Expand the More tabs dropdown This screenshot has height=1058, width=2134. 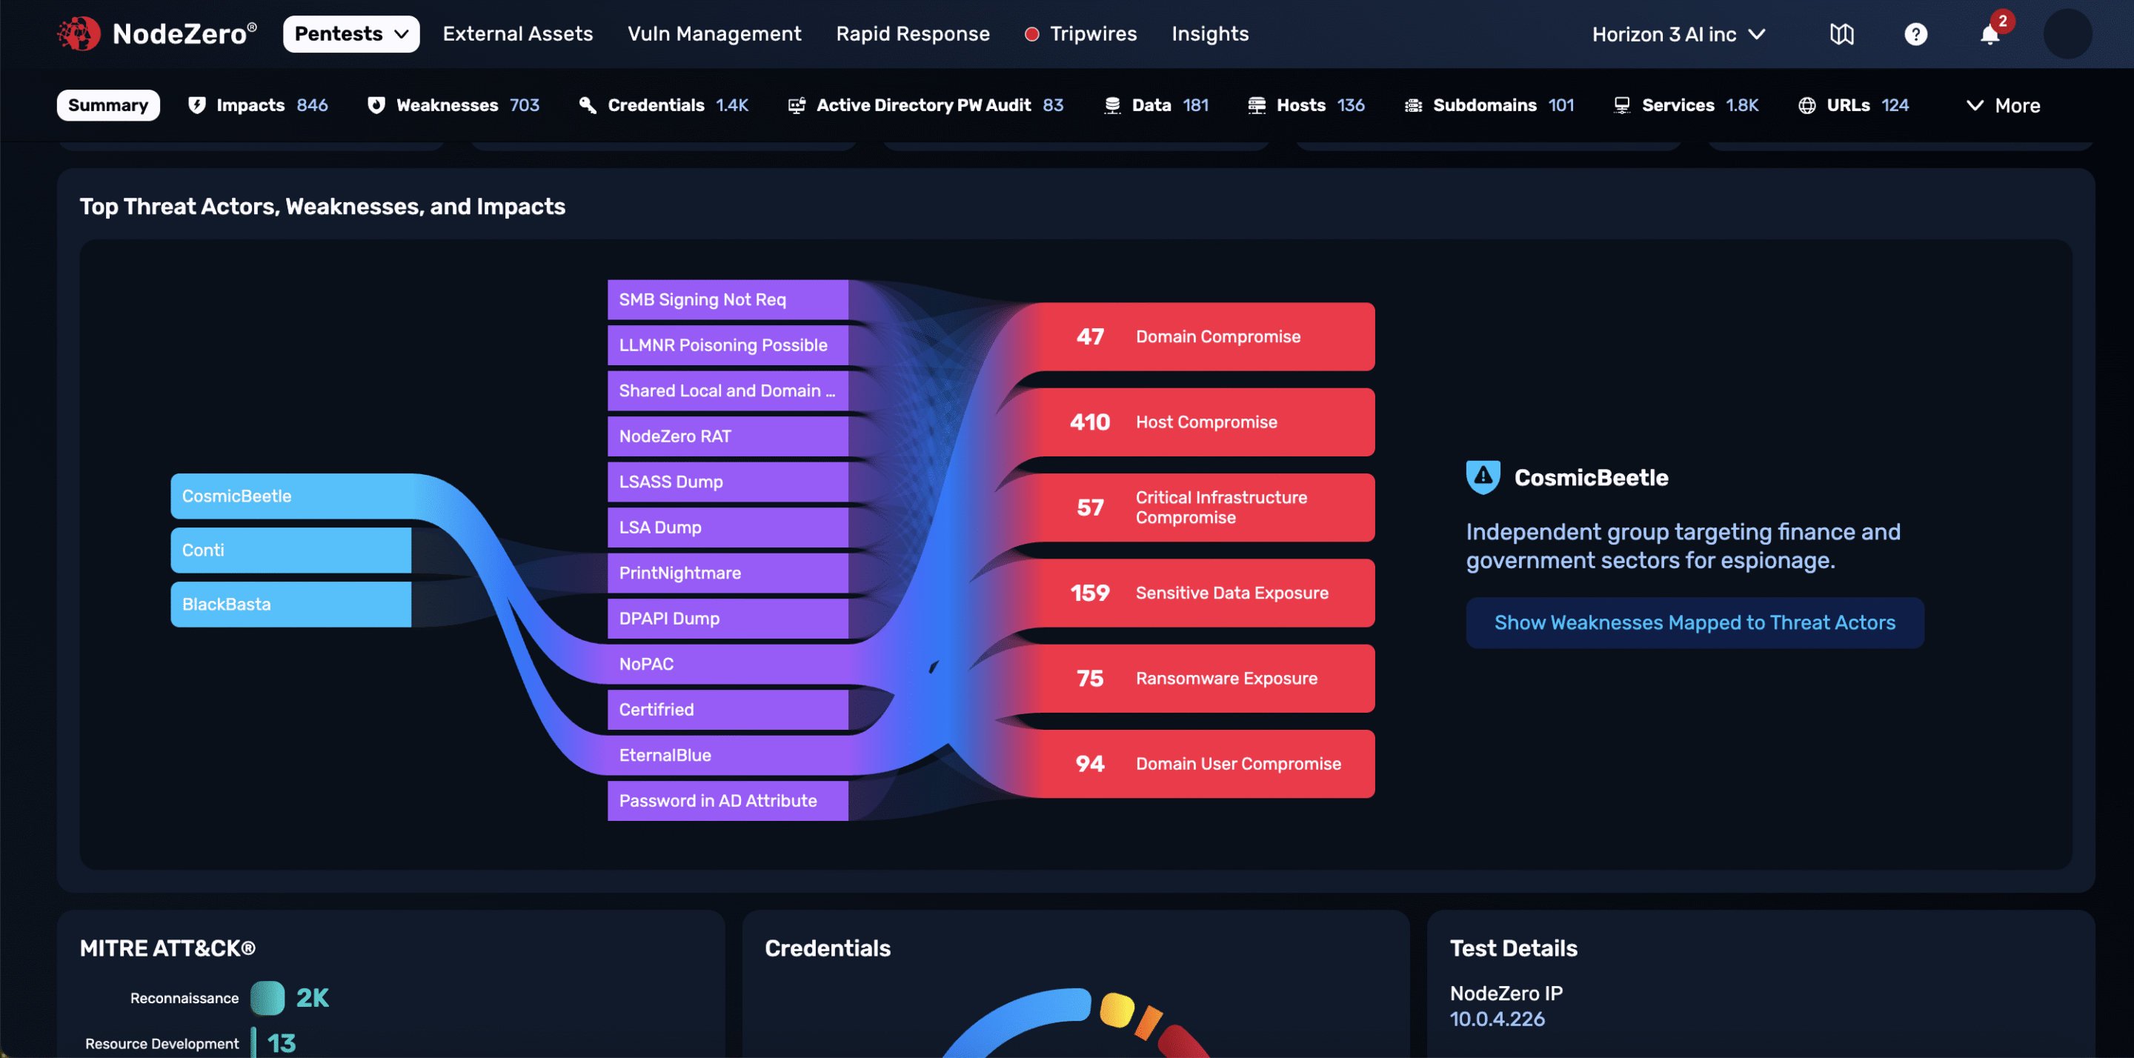pos(2002,105)
